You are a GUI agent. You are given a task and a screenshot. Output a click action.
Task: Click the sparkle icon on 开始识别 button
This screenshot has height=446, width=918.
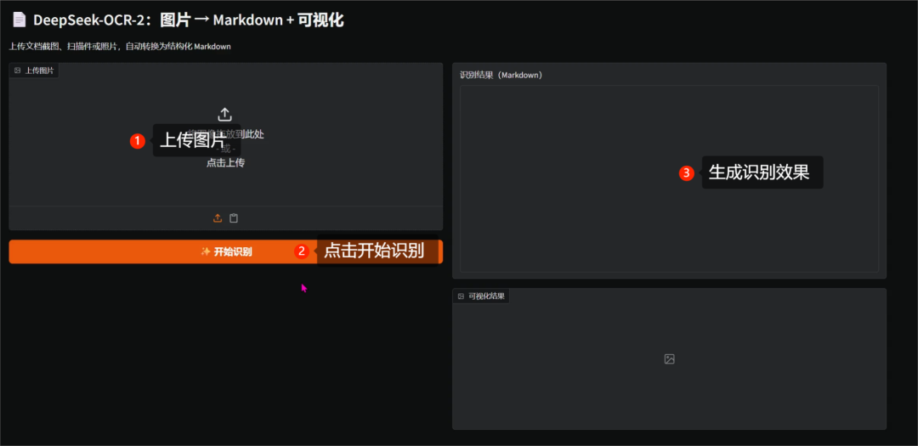pos(206,251)
